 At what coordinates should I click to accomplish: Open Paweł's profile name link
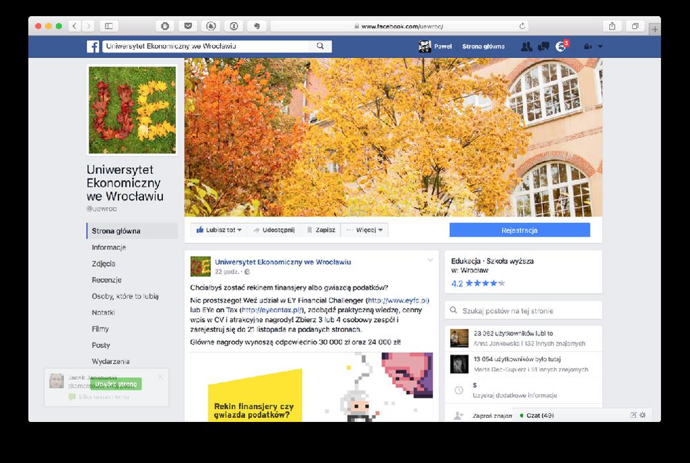click(x=443, y=47)
